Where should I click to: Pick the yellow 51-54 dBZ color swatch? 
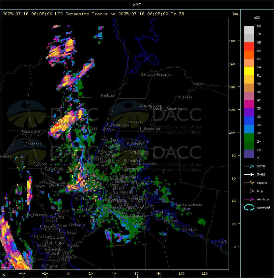(249, 71)
